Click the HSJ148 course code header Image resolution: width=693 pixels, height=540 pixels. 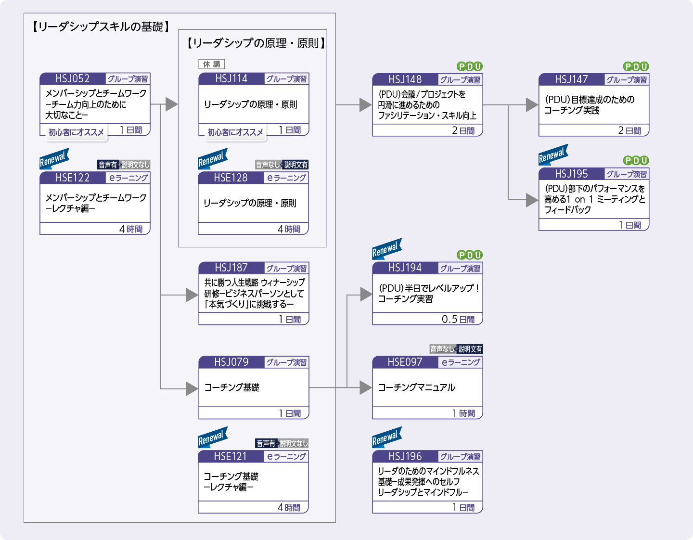pyautogui.click(x=405, y=79)
